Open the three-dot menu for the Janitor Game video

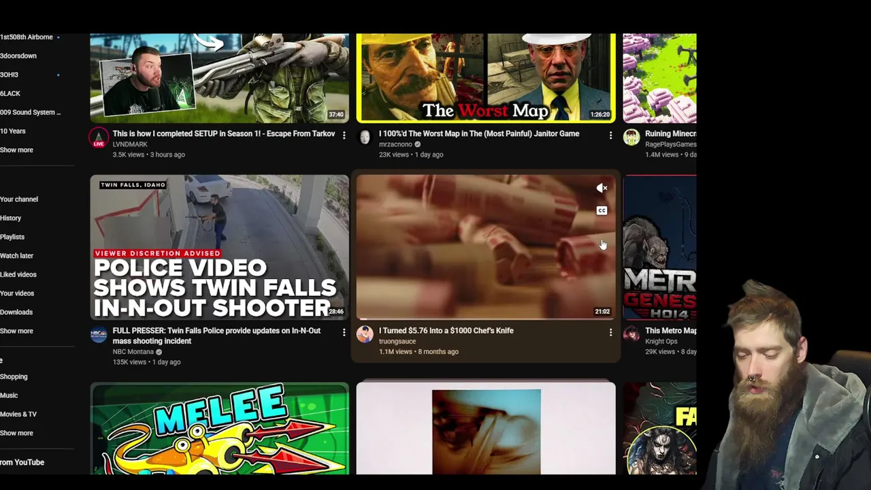tap(610, 135)
